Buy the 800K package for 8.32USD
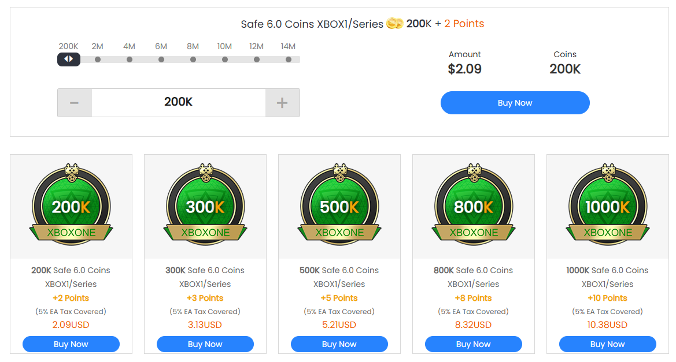 click(474, 344)
